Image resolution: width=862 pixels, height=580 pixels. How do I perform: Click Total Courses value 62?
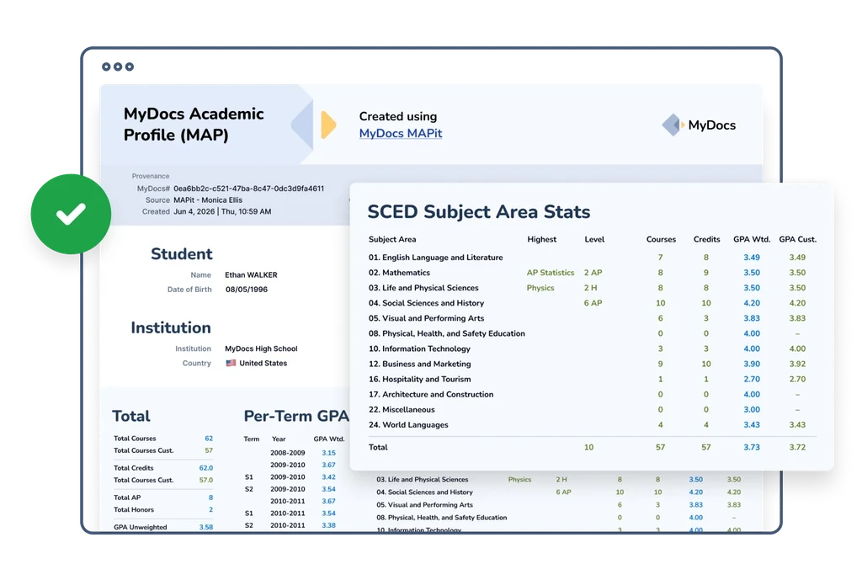[209, 439]
